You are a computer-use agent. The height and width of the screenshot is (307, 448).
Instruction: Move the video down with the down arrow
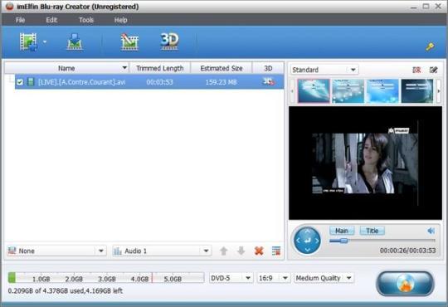pos(241,251)
